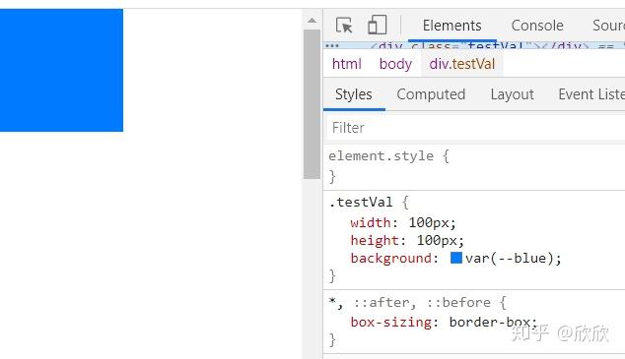Image resolution: width=625 pixels, height=359 pixels.
Task: Open the blue background color swatch
Action: coord(456,258)
